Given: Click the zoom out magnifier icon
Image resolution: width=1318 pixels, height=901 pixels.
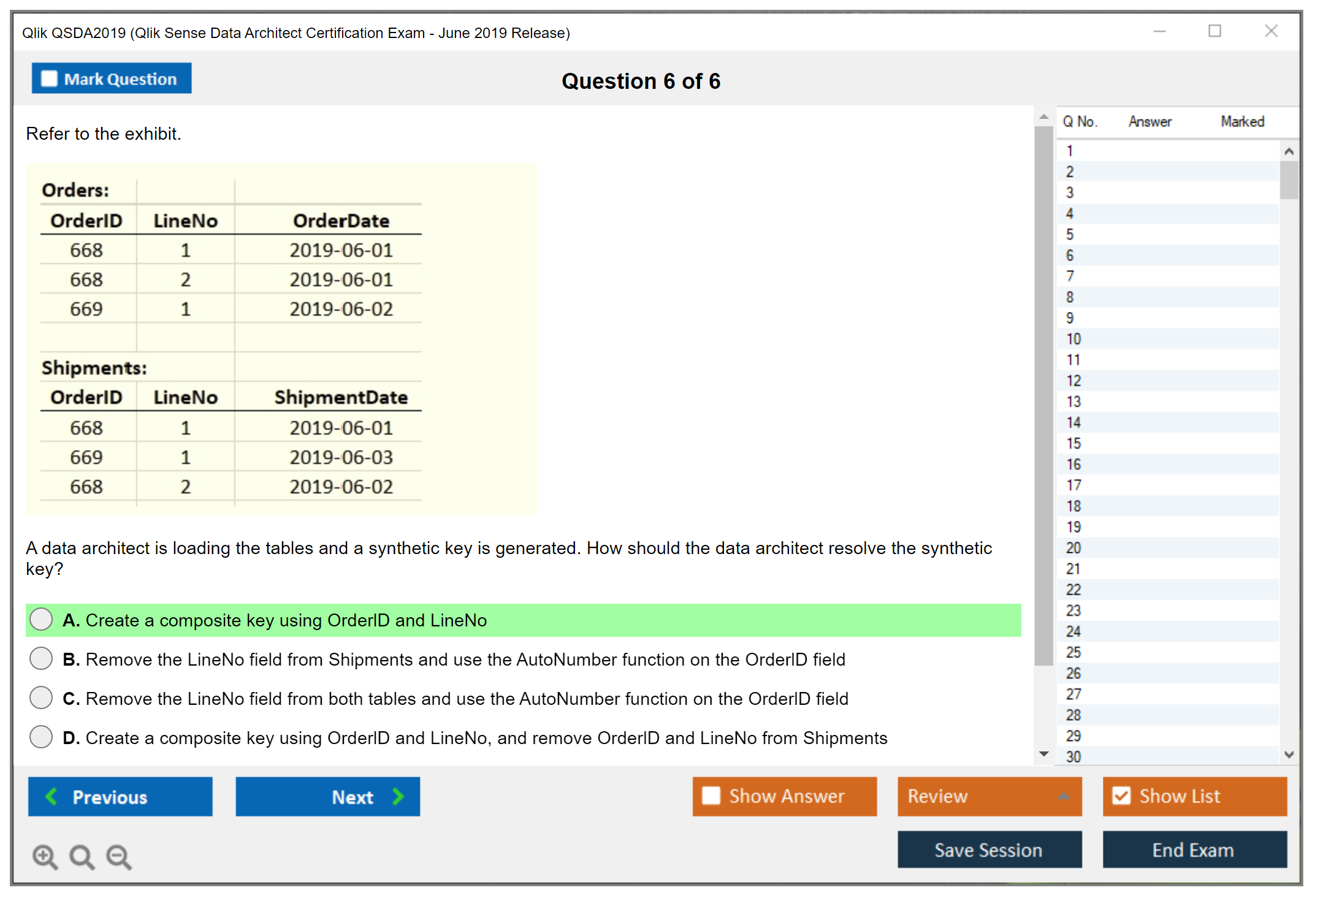Looking at the screenshot, I should (118, 856).
